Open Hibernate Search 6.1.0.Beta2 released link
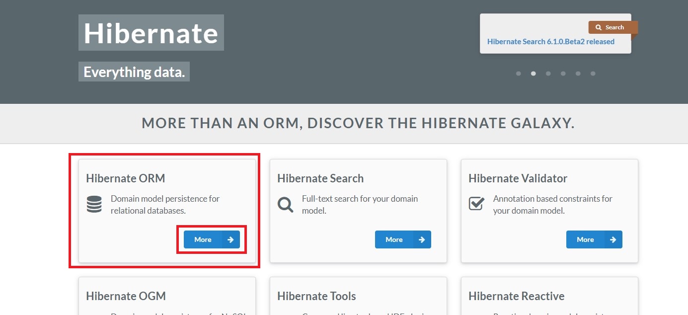The image size is (688, 315). (551, 42)
